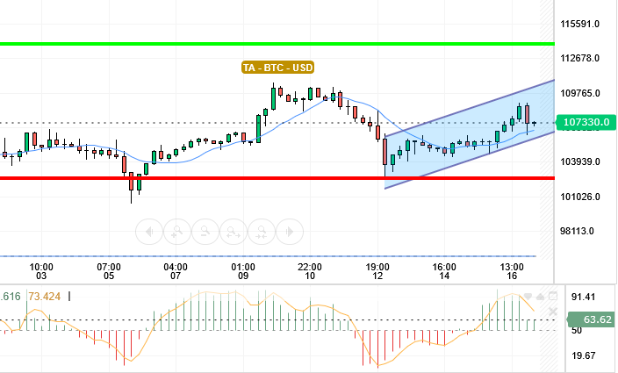
Task: Click the 115591.0 price axis label
Action: tap(579, 24)
